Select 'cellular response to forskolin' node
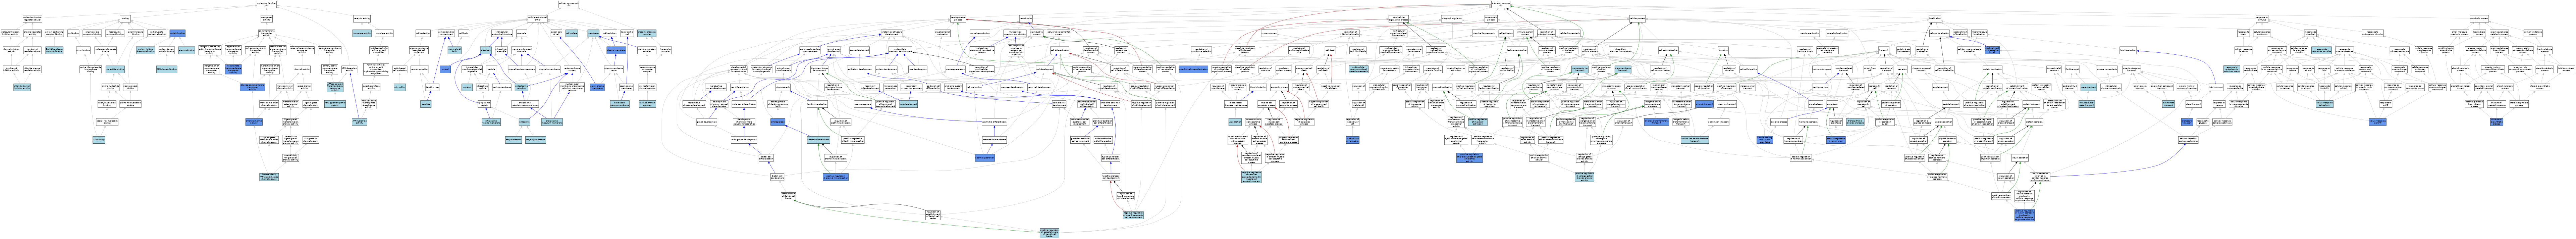 click(x=2325, y=104)
